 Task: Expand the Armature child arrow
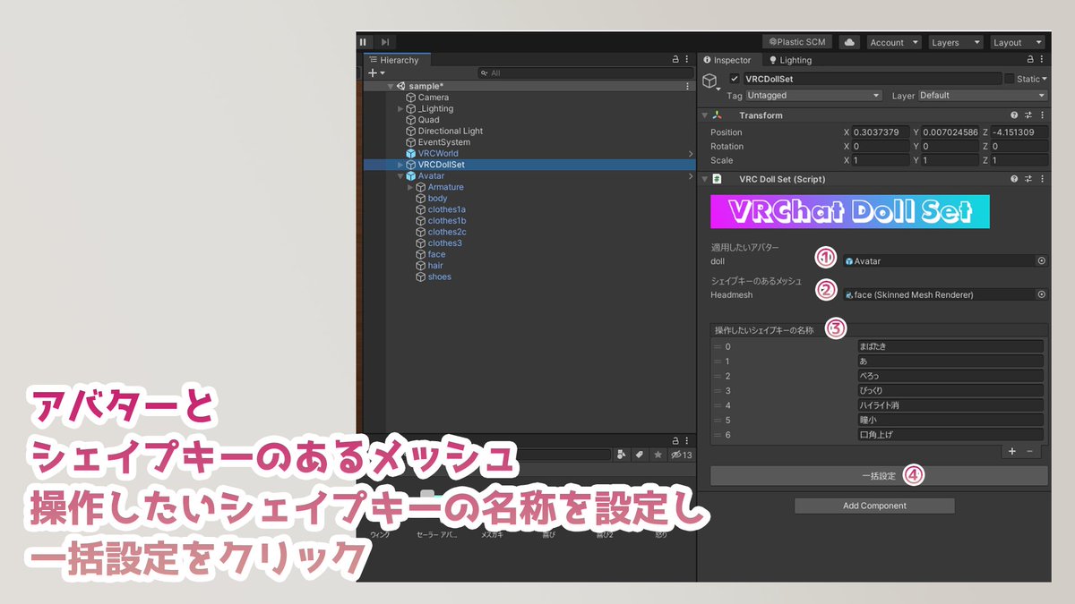point(410,187)
